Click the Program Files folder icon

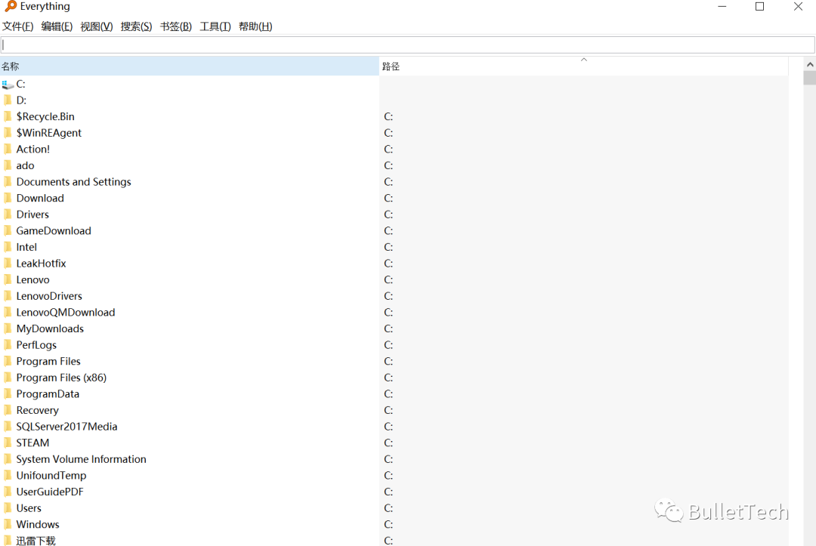[x=8, y=361]
